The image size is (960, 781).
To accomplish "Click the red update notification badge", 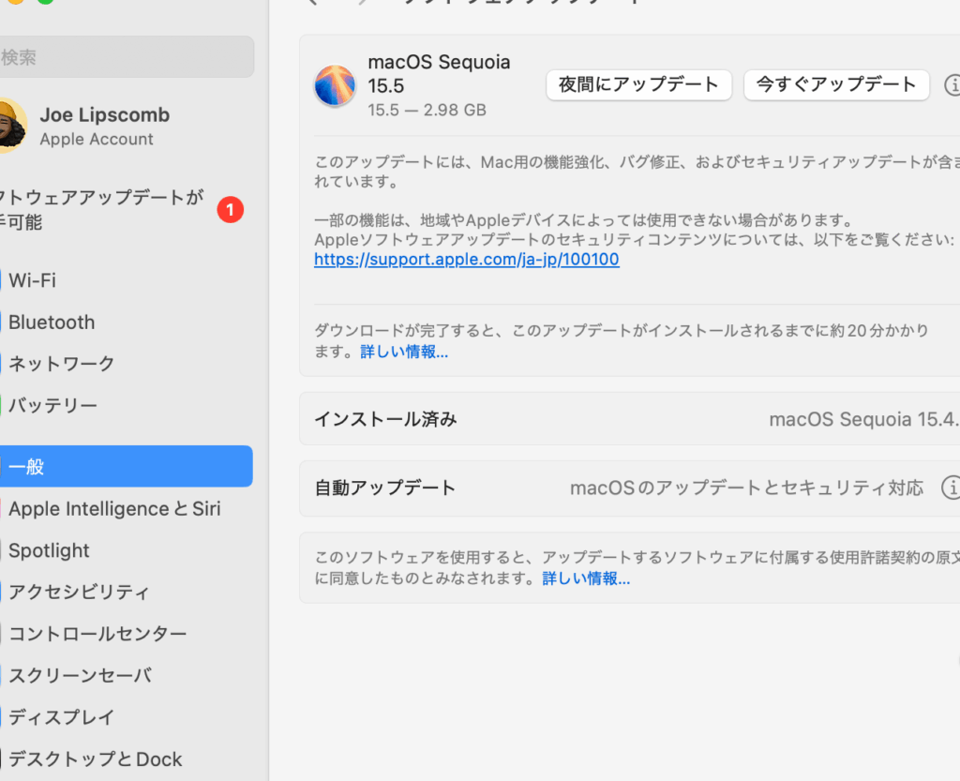I will [x=231, y=210].
